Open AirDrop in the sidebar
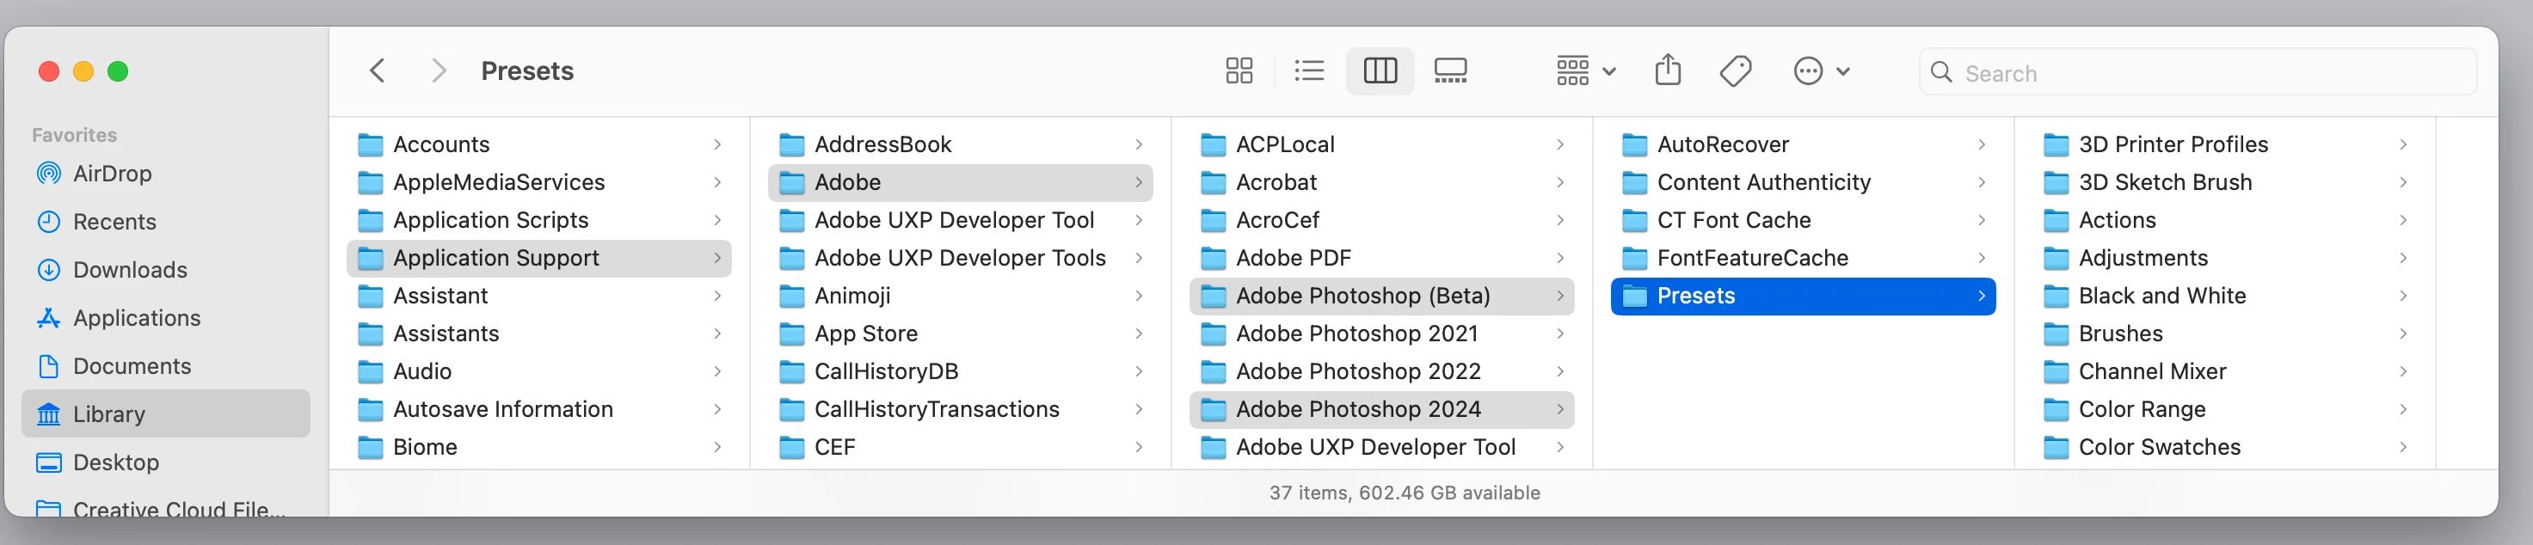 point(112,174)
